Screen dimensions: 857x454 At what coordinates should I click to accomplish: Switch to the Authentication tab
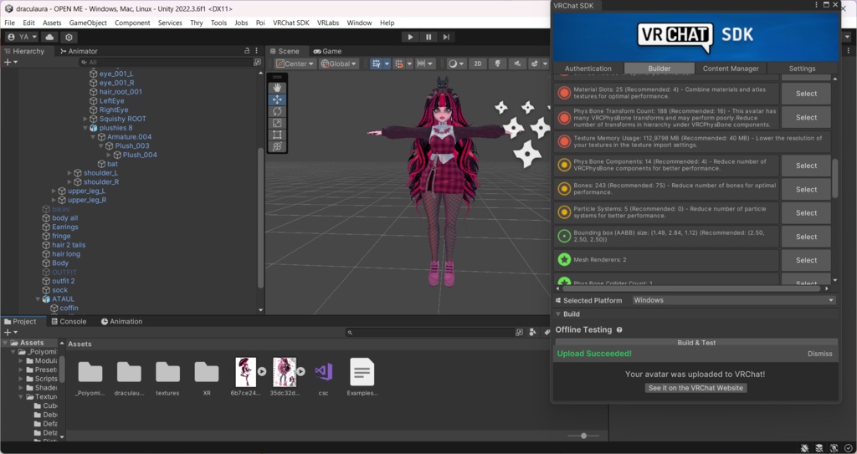coord(588,69)
